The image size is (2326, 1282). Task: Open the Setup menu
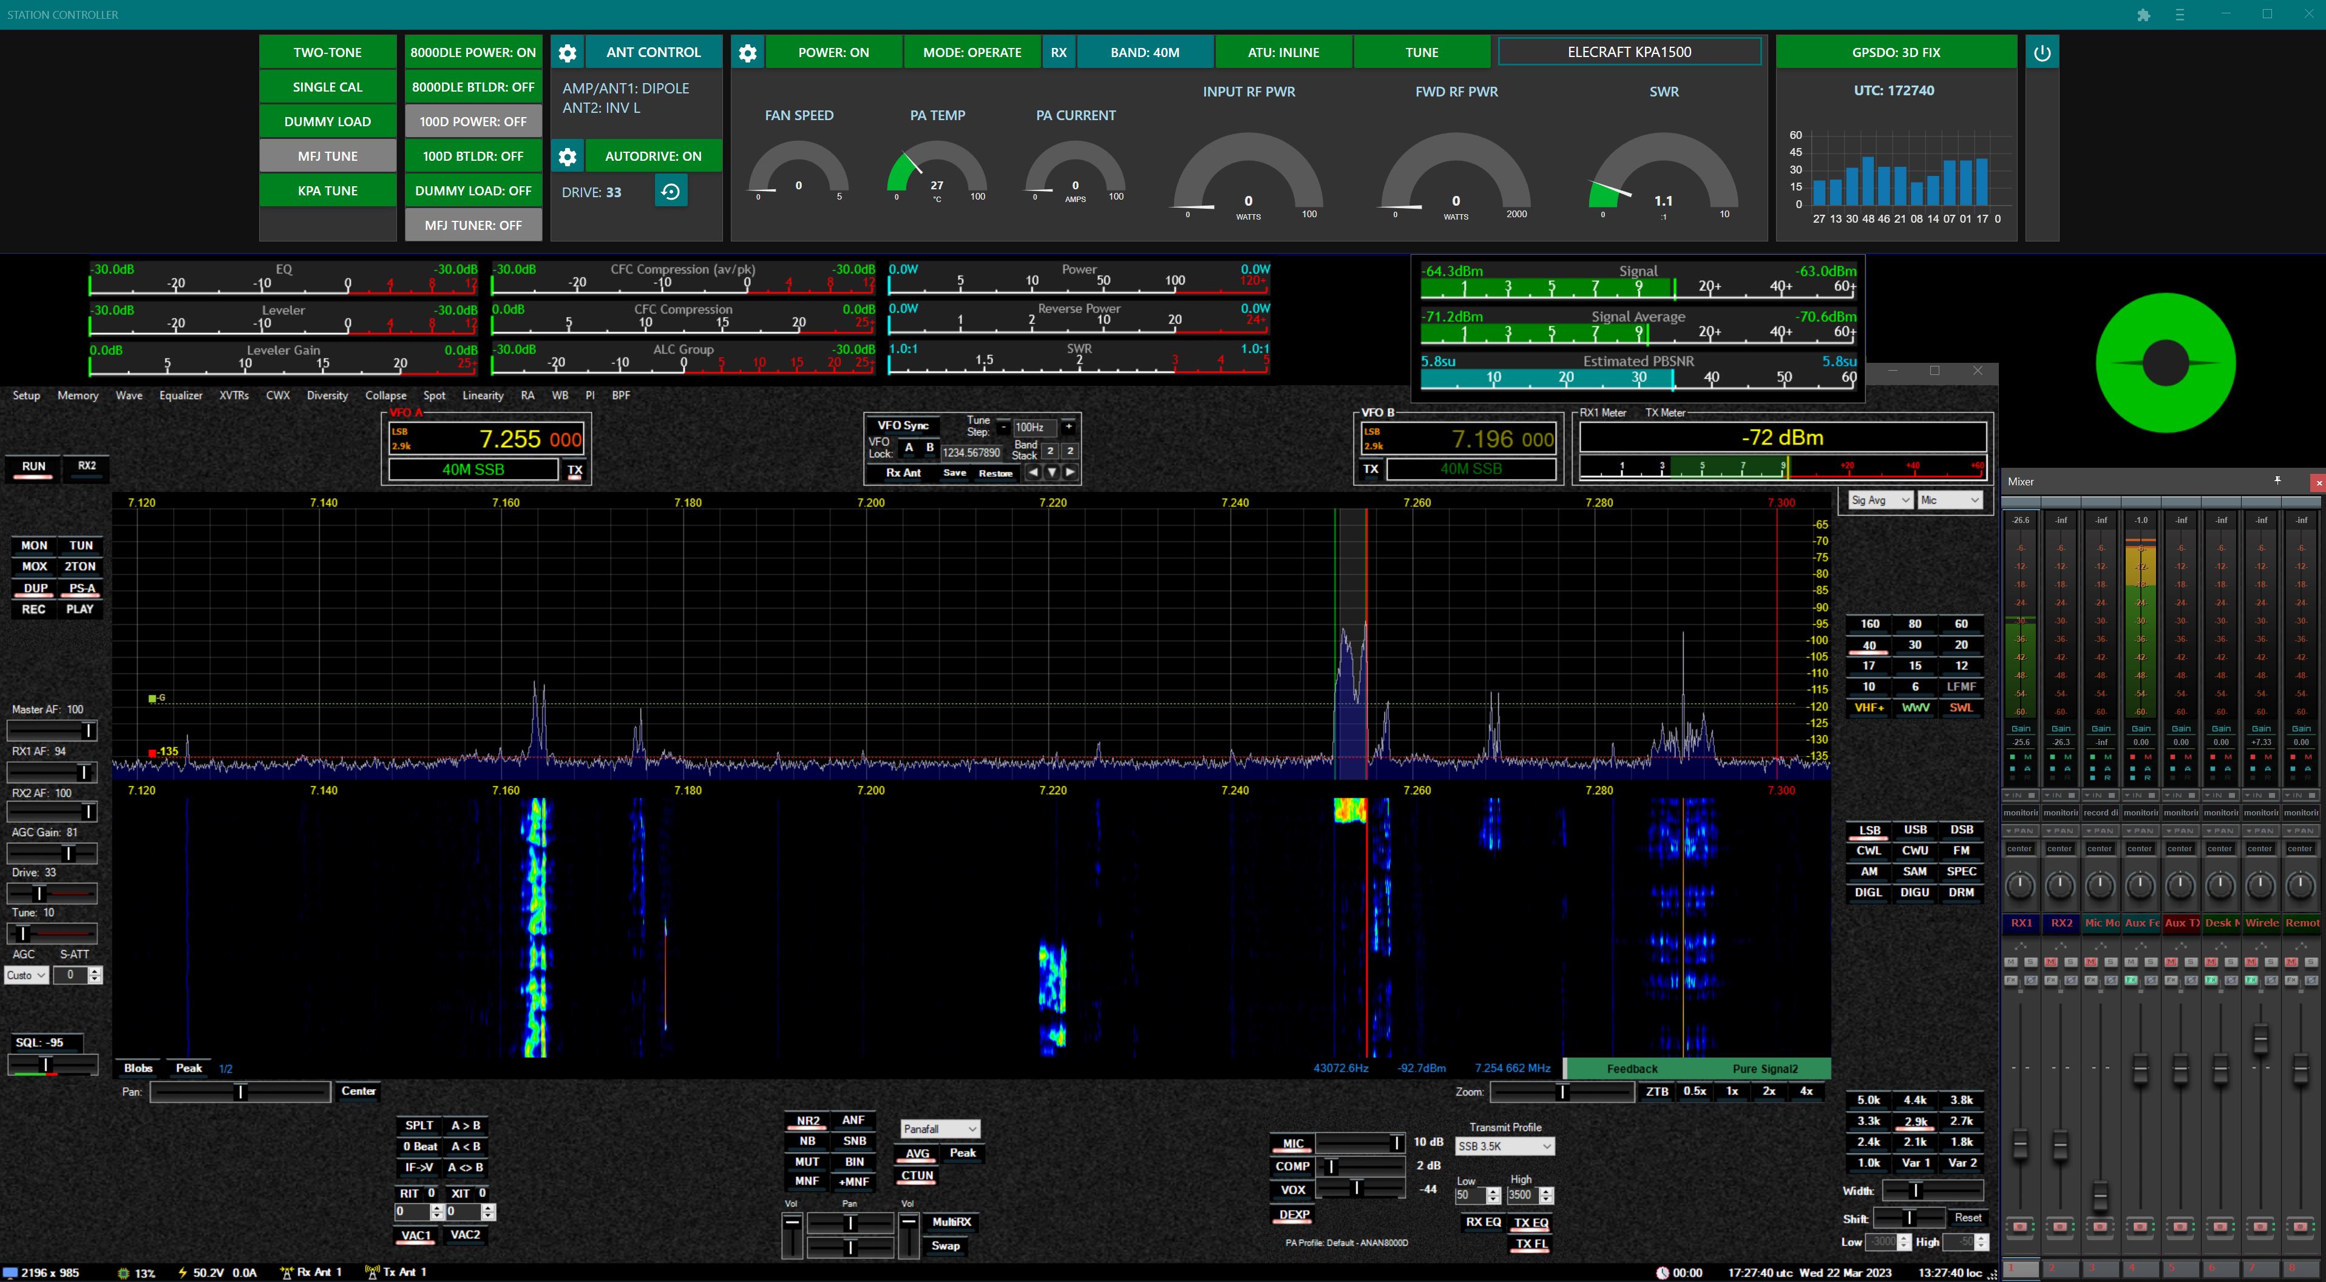pyautogui.click(x=26, y=396)
